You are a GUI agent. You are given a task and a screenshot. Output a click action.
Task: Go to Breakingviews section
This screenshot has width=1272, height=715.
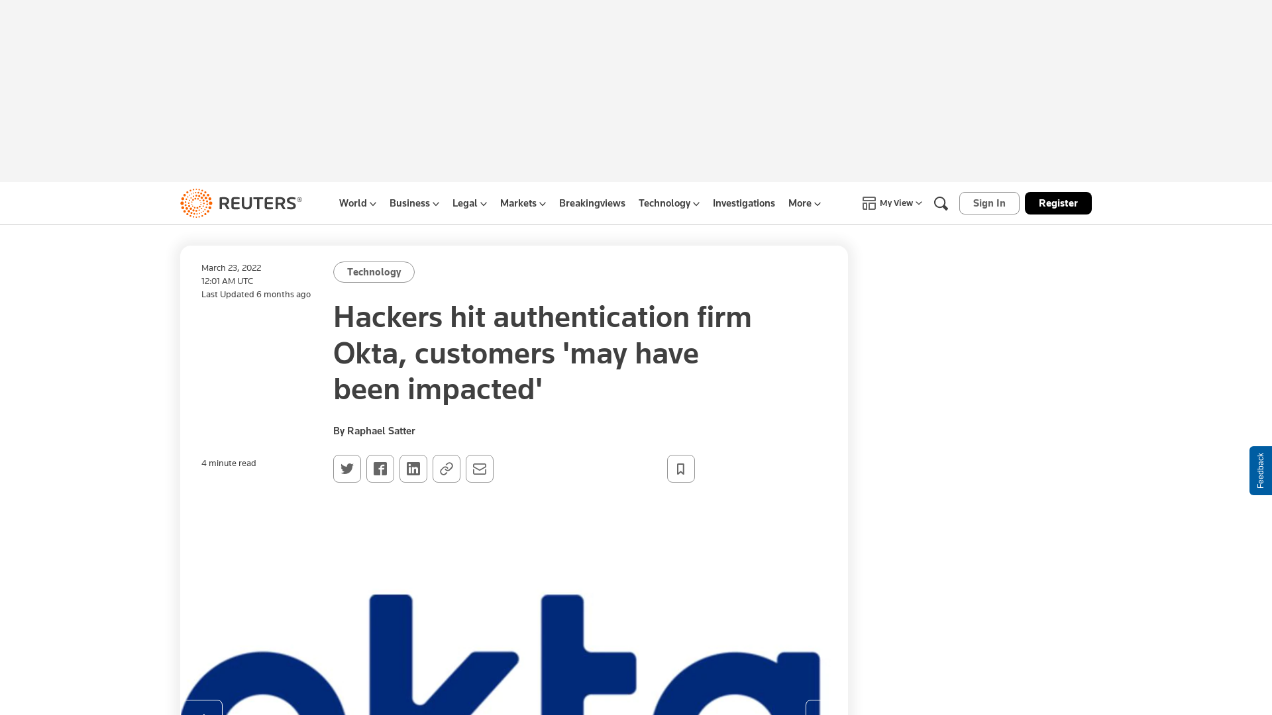point(592,203)
